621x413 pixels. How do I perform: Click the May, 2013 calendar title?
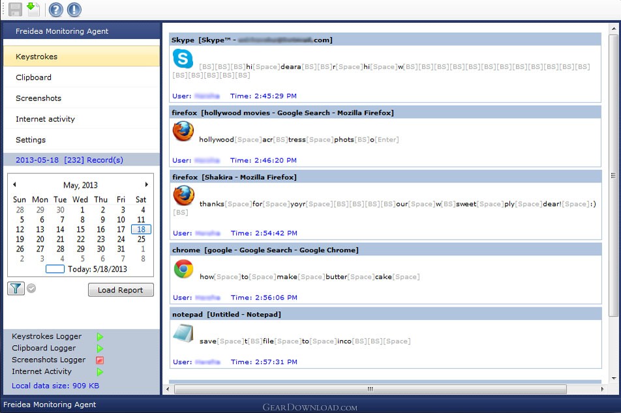(80, 185)
